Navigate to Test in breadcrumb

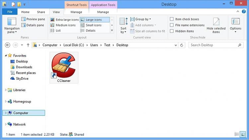tap(107, 45)
